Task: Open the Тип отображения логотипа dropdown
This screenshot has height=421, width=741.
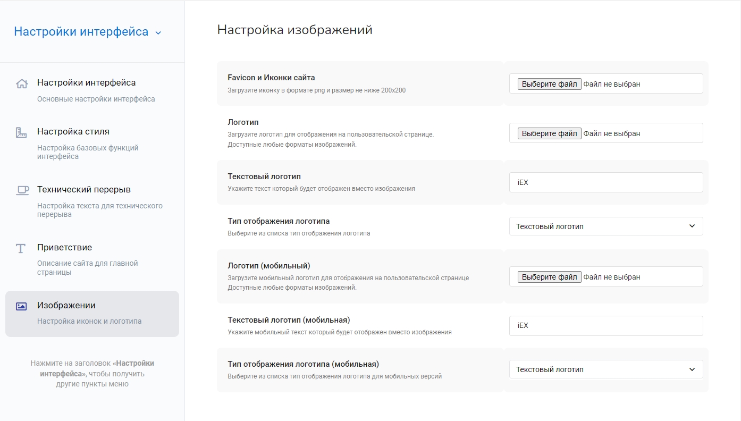Action: [605, 226]
